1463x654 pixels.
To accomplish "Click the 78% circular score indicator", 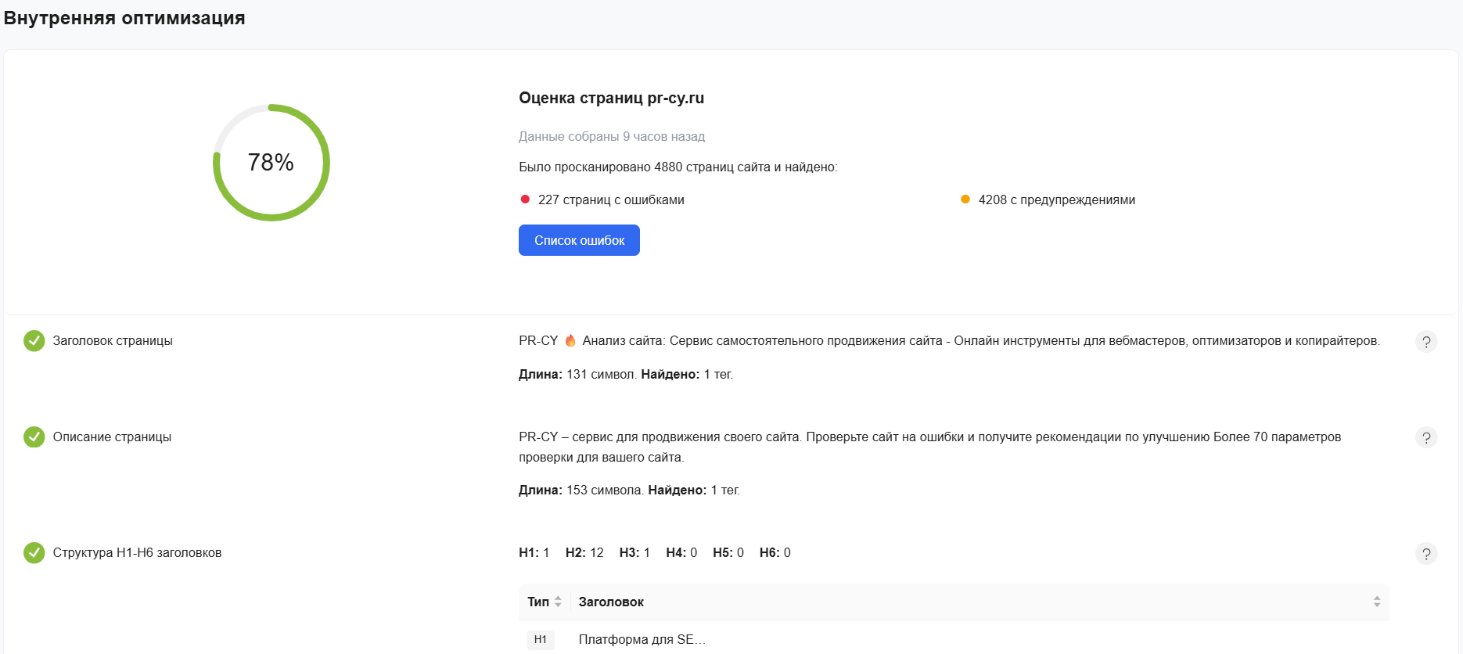I will [x=271, y=163].
